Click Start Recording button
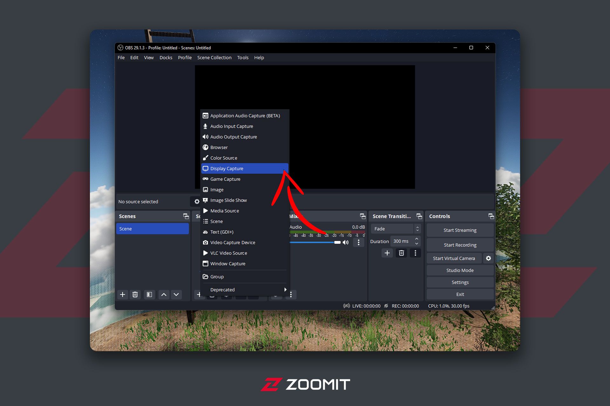 pos(460,245)
